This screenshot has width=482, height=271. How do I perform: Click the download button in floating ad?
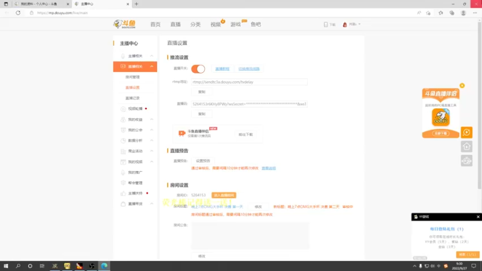point(441,133)
